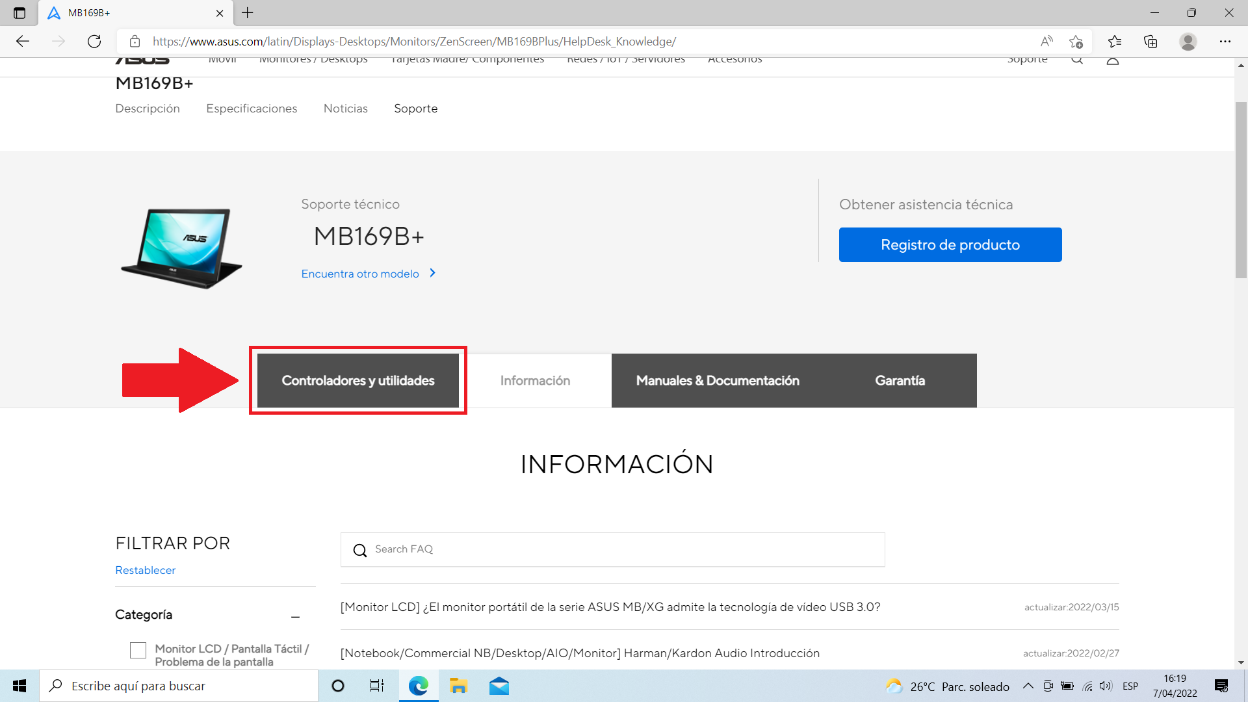Open the Tab actions menu icon
The image size is (1248, 702).
(x=19, y=13)
